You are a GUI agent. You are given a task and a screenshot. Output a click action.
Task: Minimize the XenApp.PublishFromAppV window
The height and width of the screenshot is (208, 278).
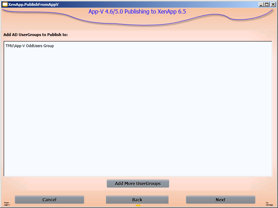click(x=261, y=5)
